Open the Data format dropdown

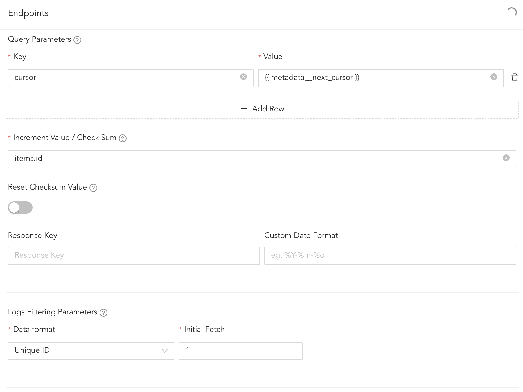(87, 351)
